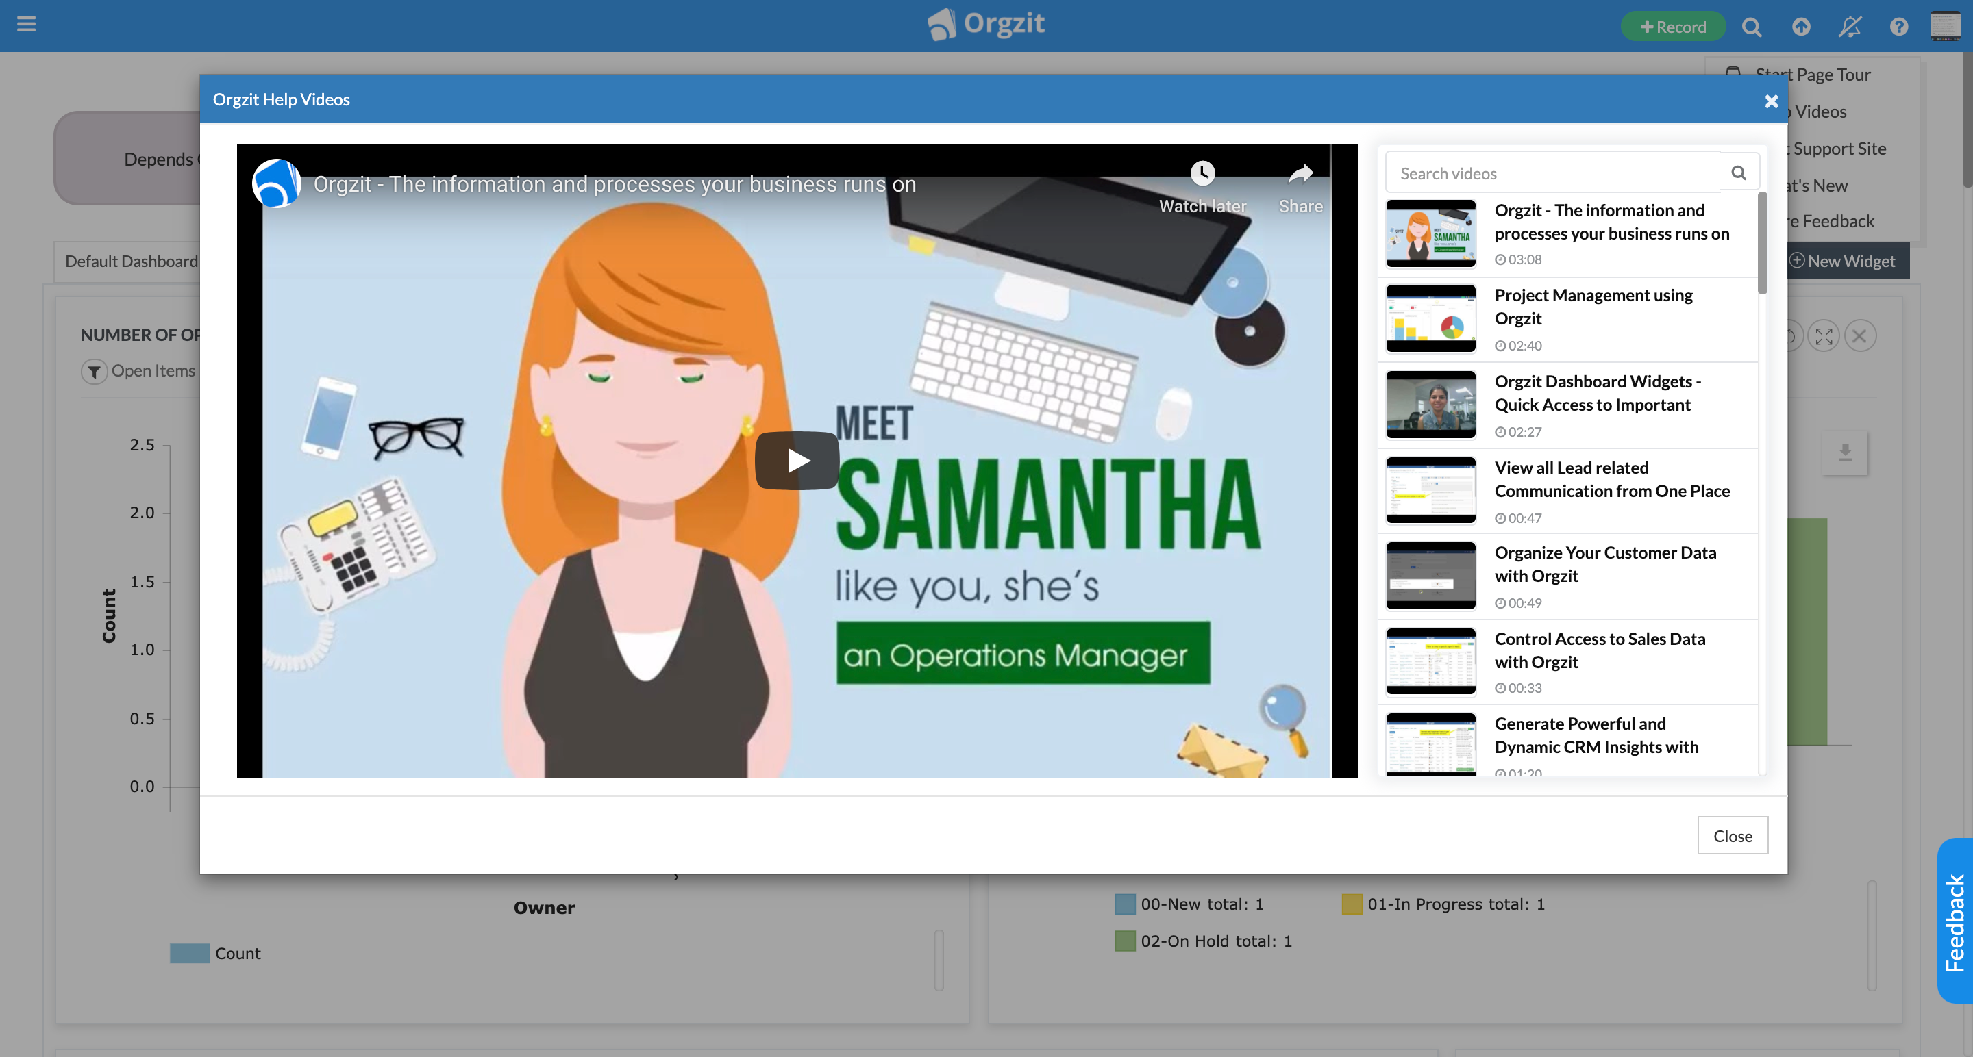Click the page vertical scrollbar
The width and height of the screenshot is (1973, 1057).
1968,119
